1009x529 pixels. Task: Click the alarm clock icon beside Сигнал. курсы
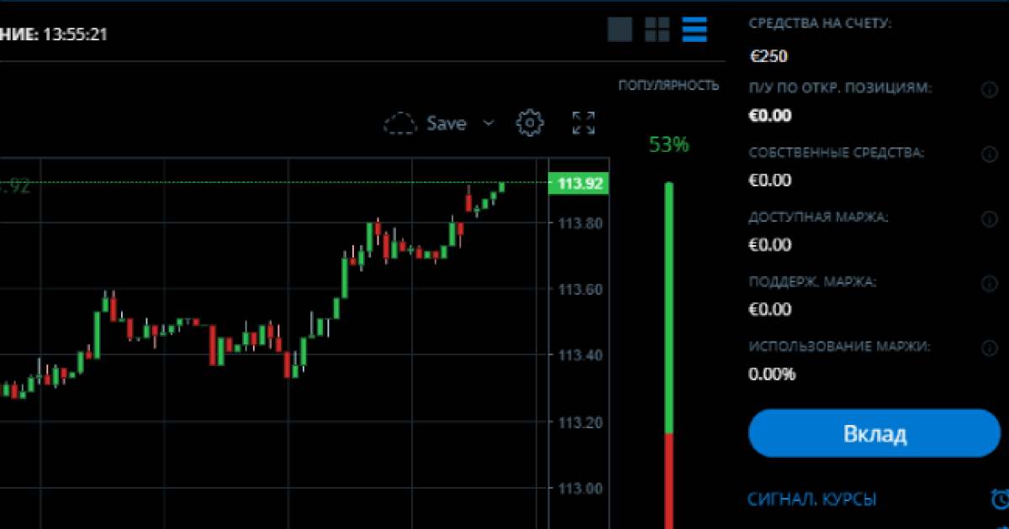1000,499
